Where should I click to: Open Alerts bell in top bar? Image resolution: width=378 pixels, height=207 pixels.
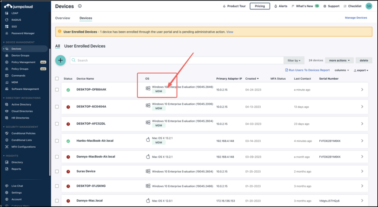click(x=281, y=6)
